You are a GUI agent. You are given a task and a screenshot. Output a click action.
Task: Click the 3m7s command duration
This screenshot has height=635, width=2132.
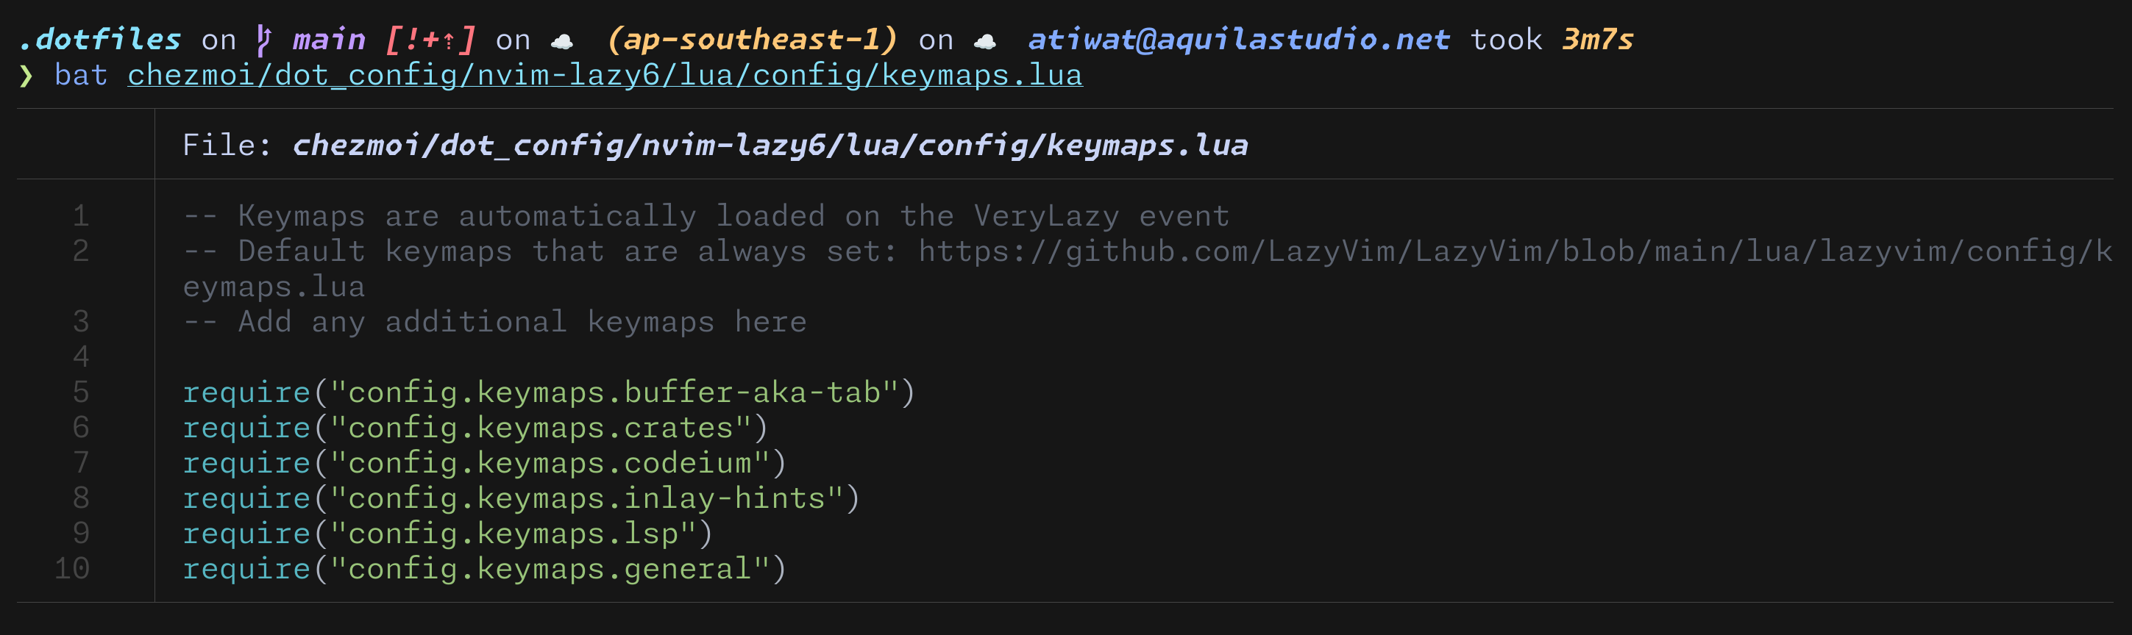pos(1597,40)
